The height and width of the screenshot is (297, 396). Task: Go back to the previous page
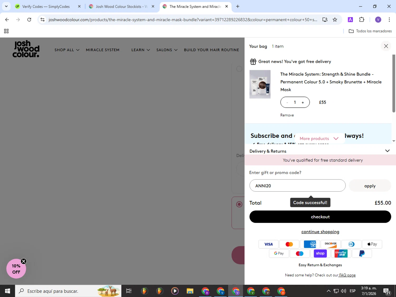click(x=7, y=20)
